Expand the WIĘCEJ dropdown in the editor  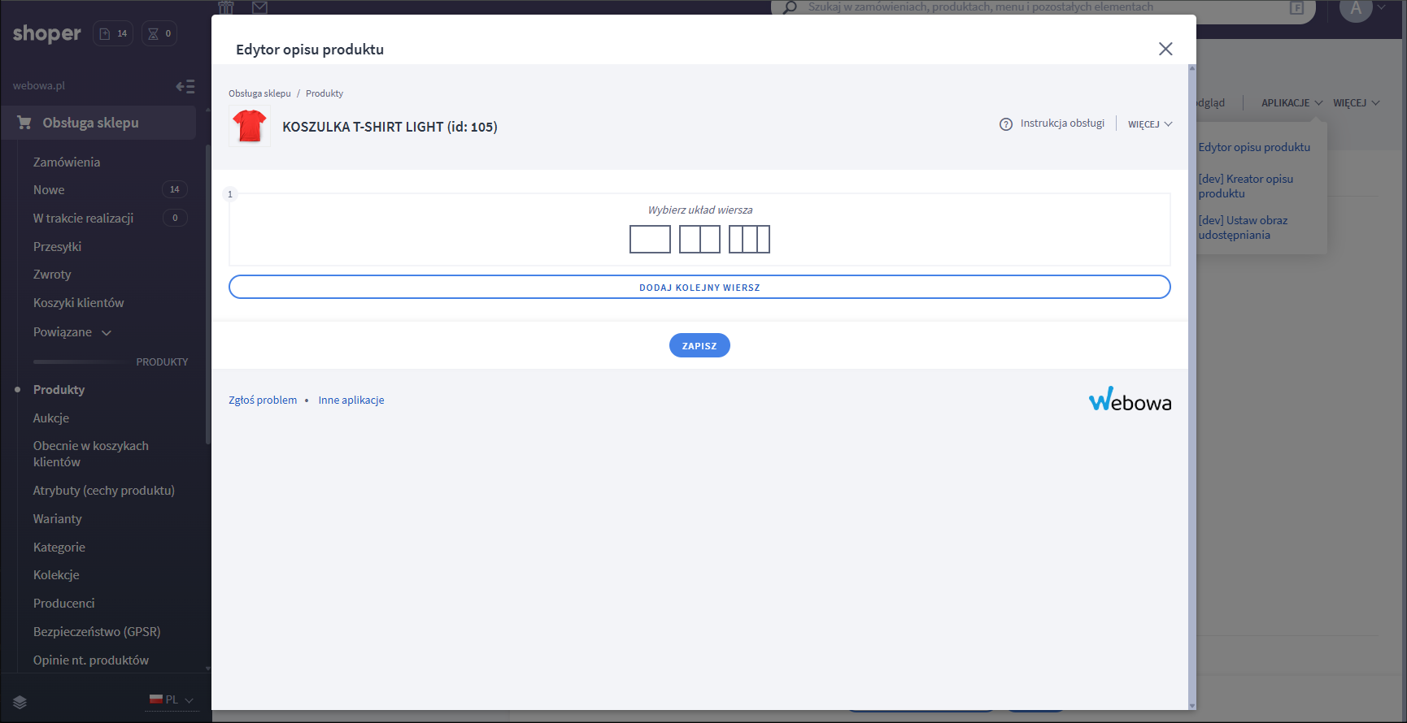1149,124
